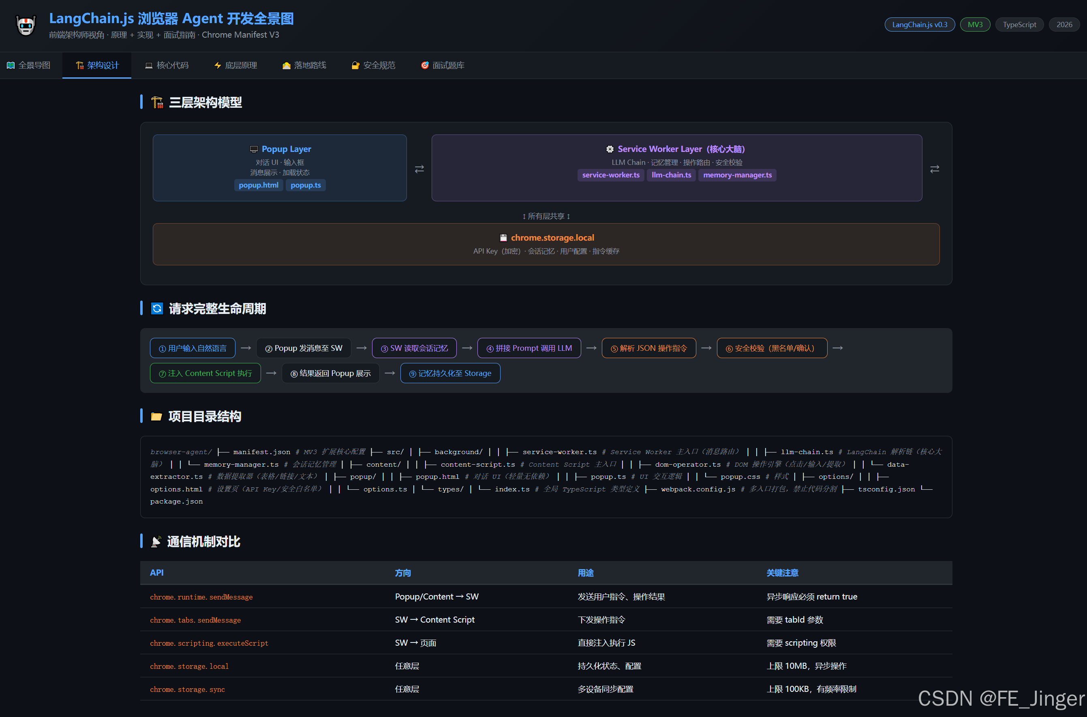Viewport: 1087px width, 717px height.
Task: Click the crane icon beside 三层架构模型
Action: click(x=157, y=102)
